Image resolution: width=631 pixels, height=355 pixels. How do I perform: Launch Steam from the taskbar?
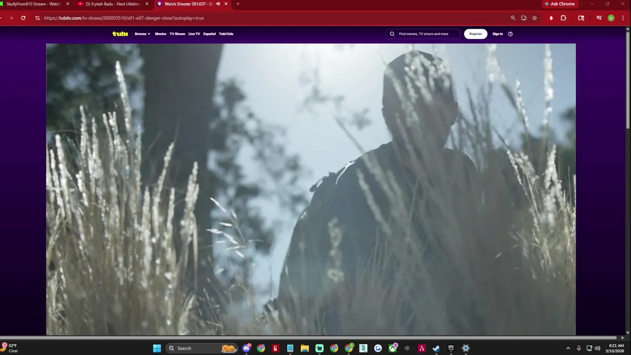436,348
